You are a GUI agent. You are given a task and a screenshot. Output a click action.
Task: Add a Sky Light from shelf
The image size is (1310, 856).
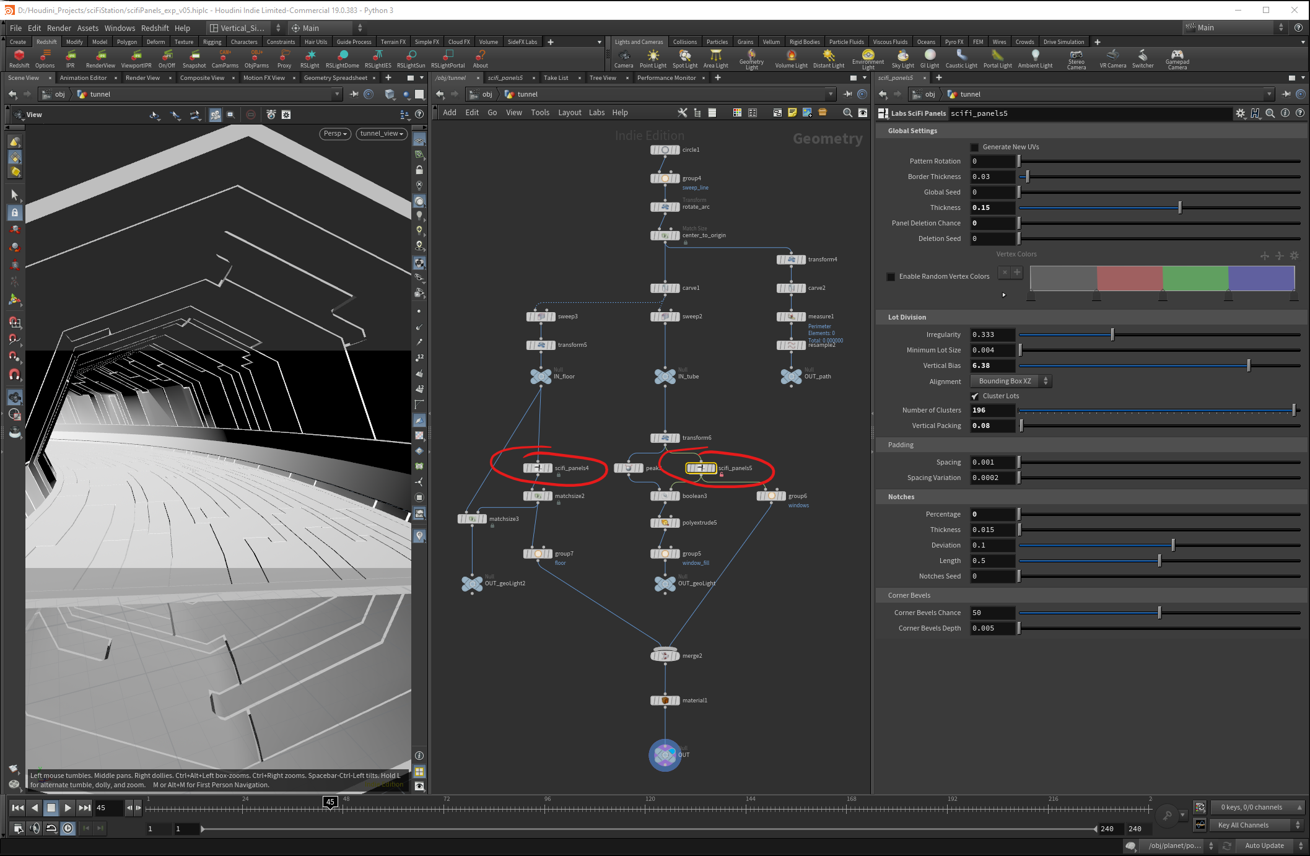tap(902, 58)
